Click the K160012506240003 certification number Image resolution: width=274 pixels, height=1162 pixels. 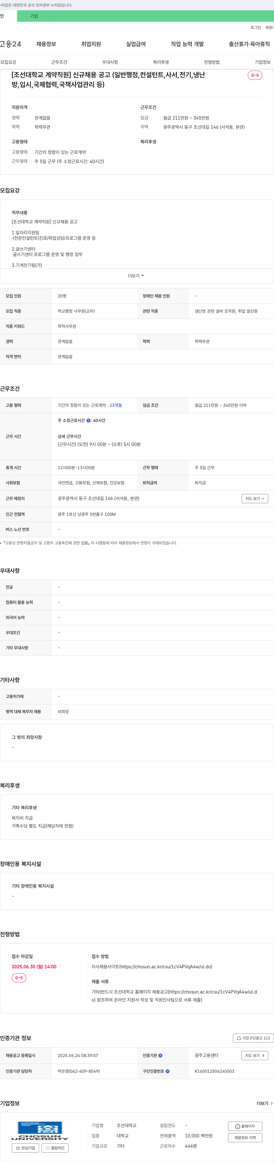214,1071
